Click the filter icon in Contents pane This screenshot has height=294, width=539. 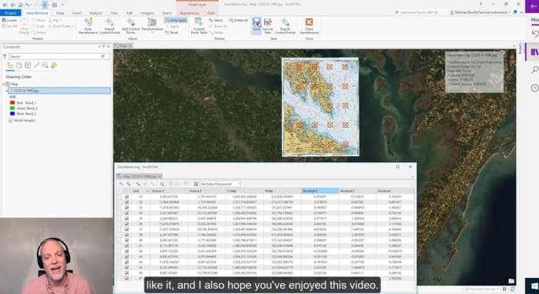pyautogui.click(x=5, y=56)
